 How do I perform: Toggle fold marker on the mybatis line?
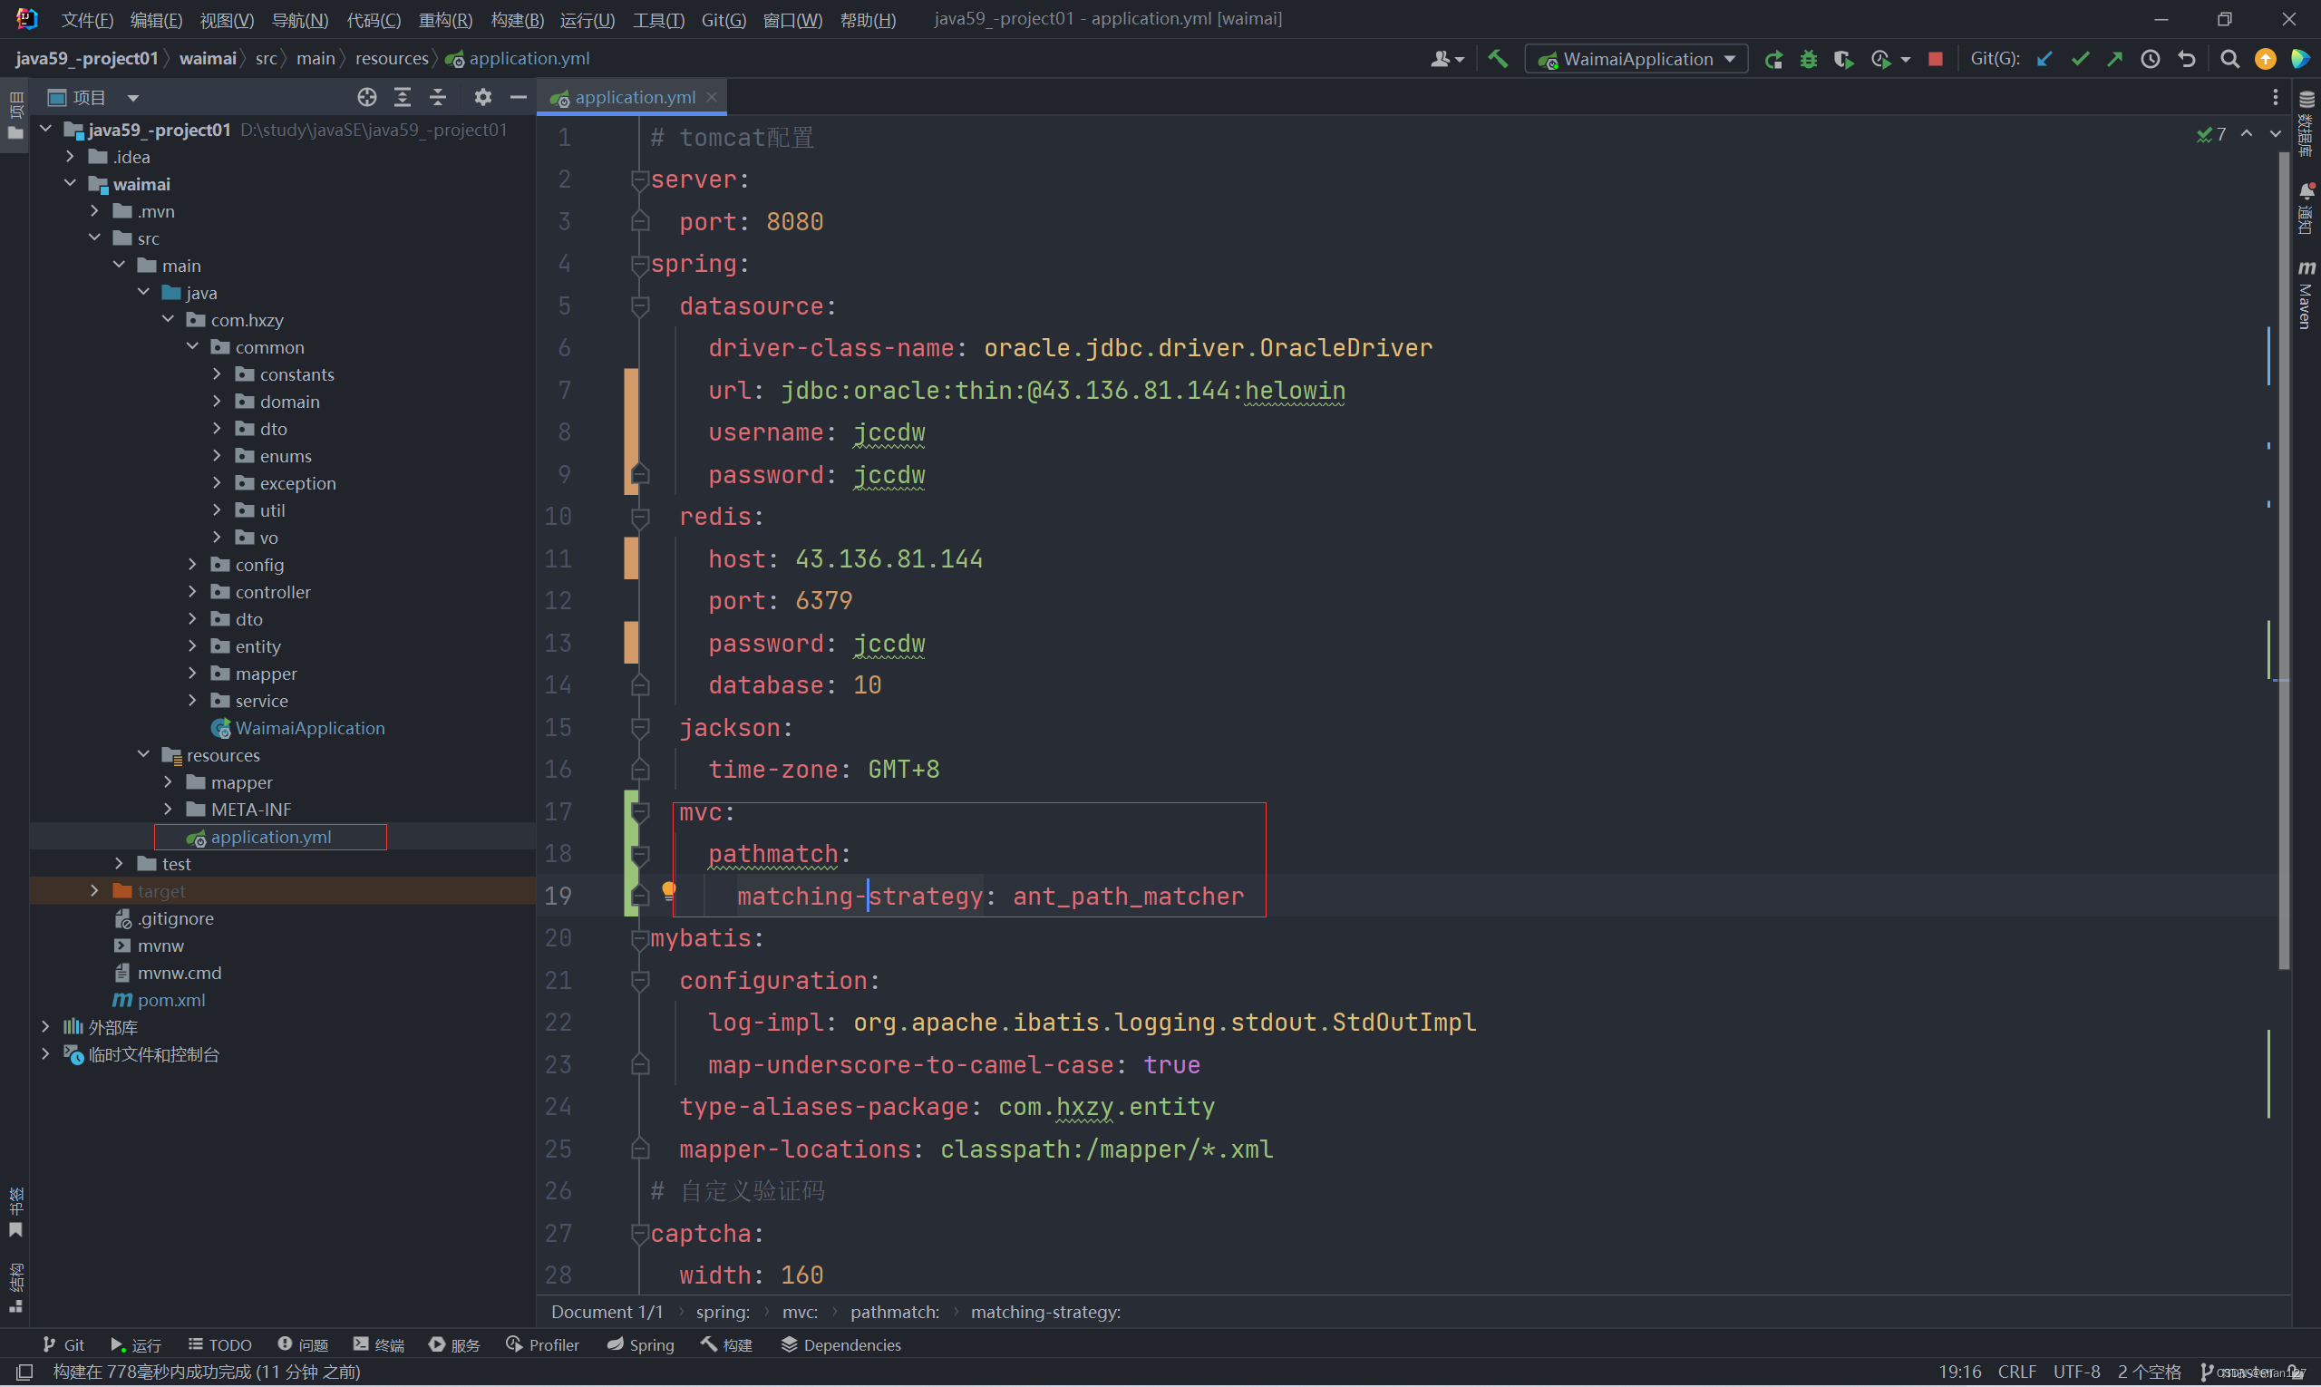[x=639, y=938]
